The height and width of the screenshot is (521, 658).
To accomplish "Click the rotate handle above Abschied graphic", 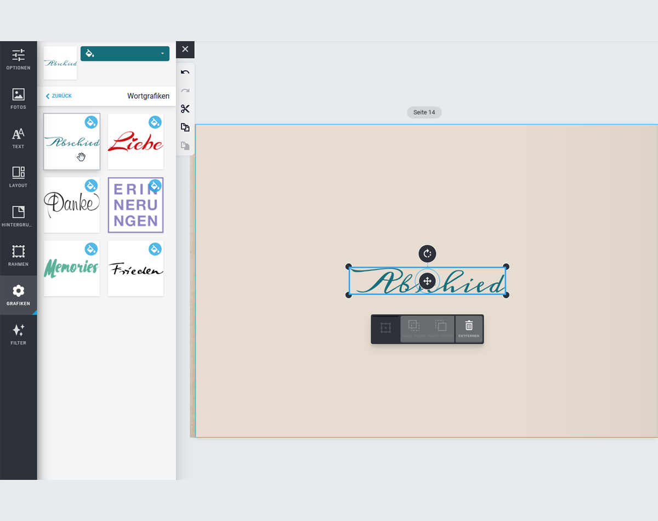I will [x=427, y=254].
